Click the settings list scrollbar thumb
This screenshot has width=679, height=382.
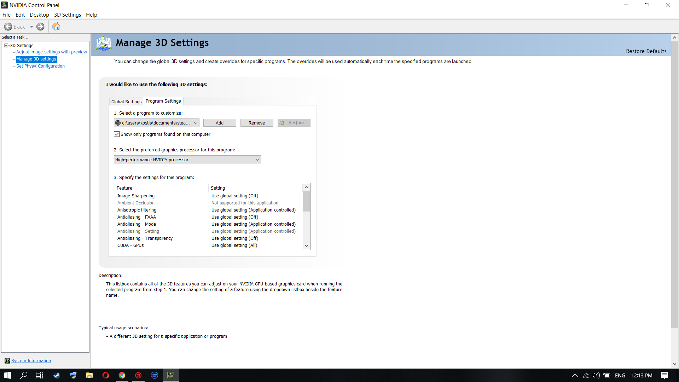click(307, 201)
